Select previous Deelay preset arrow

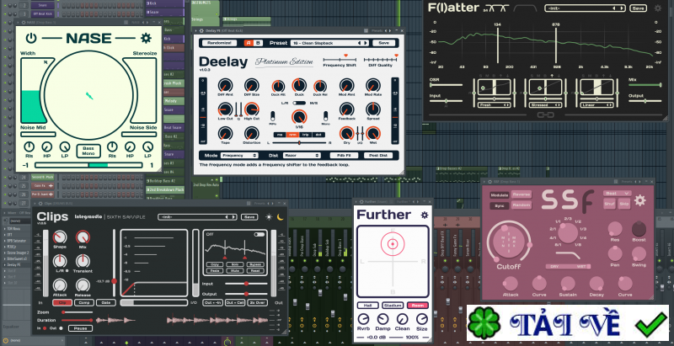(x=360, y=43)
